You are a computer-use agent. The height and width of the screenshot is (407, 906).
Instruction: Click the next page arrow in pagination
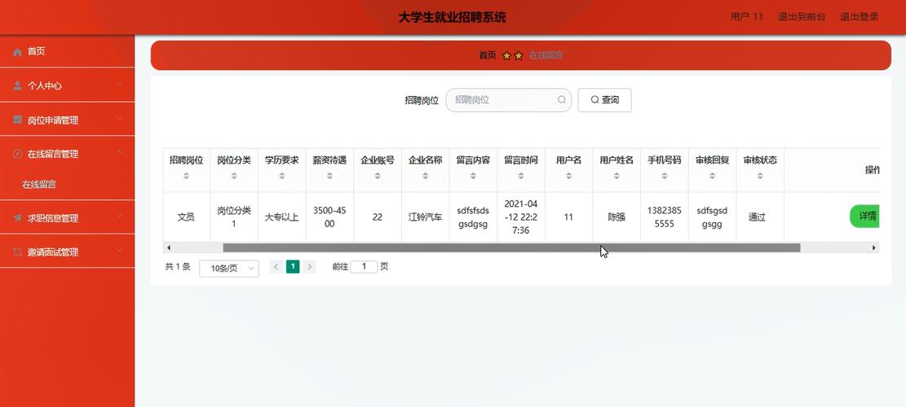coord(310,266)
